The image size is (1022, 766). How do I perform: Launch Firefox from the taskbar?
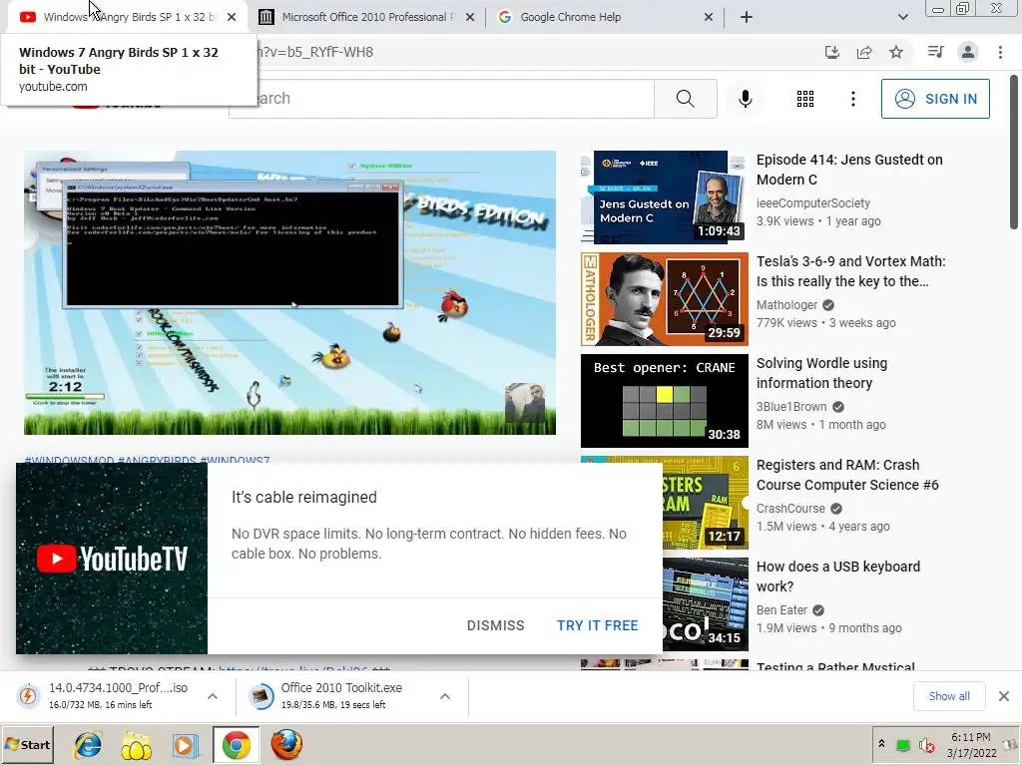(x=286, y=745)
